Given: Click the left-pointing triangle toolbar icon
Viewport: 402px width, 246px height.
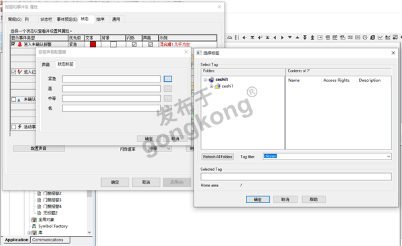Looking at the screenshot, I should click(x=275, y=38).
